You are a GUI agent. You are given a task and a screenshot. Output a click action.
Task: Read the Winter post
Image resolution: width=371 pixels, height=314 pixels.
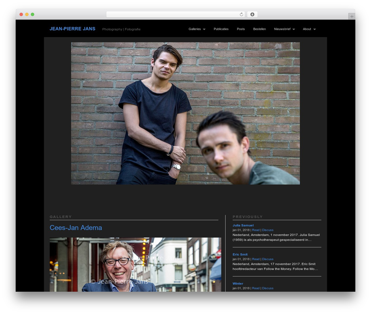click(256, 288)
